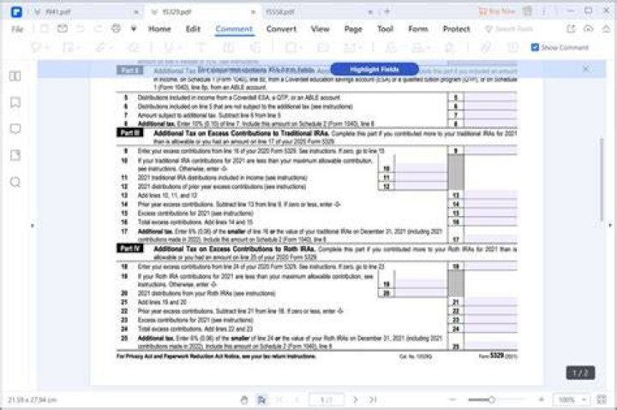Click the form field for line 9
Image resolution: width=617 pixels, height=410 pixels.
[x=491, y=150]
